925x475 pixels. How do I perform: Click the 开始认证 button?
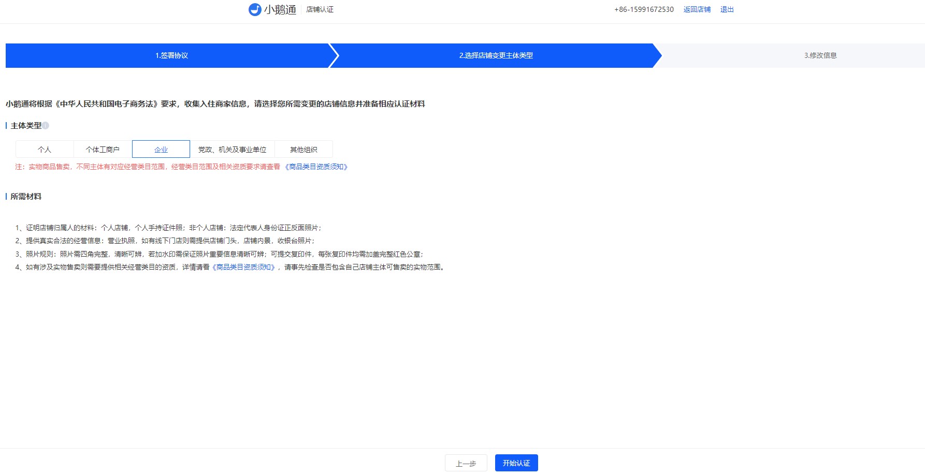tap(516, 463)
